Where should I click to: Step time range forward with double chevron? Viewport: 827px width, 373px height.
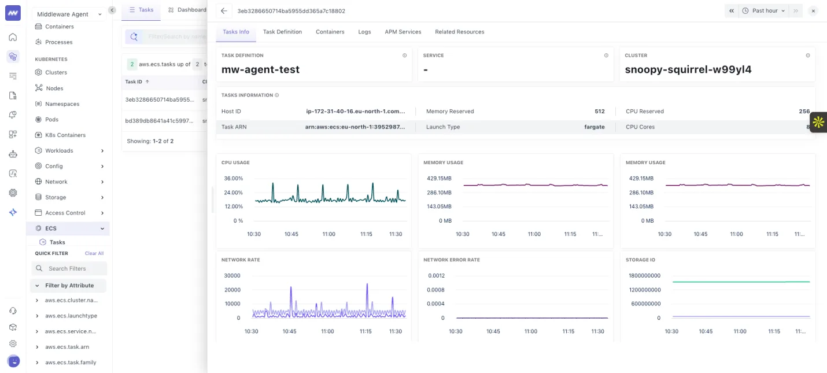[x=796, y=10]
